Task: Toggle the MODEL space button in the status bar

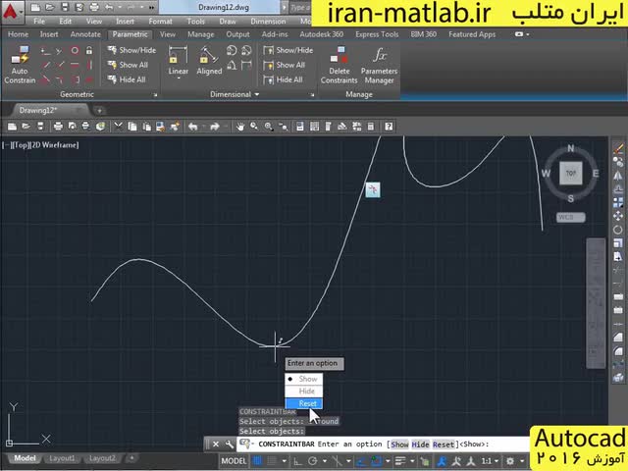Action: 234,461
